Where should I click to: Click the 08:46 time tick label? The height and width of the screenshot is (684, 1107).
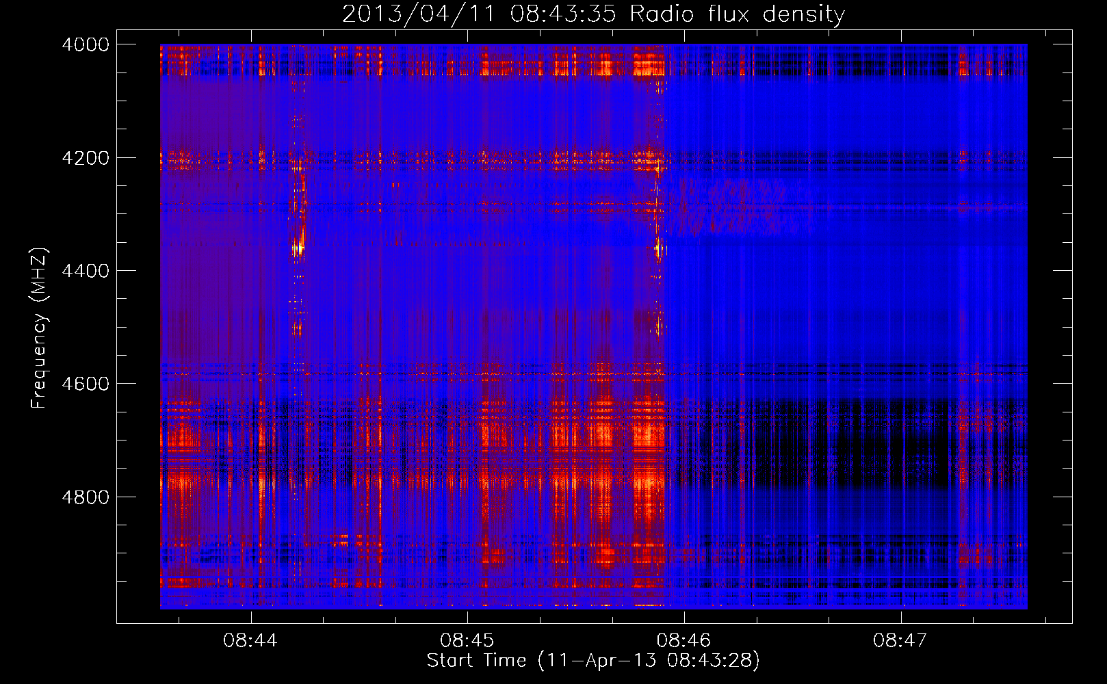coord(684,641)
